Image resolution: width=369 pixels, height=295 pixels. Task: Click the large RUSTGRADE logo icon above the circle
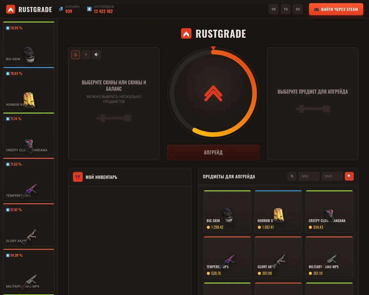pos(186,34)
